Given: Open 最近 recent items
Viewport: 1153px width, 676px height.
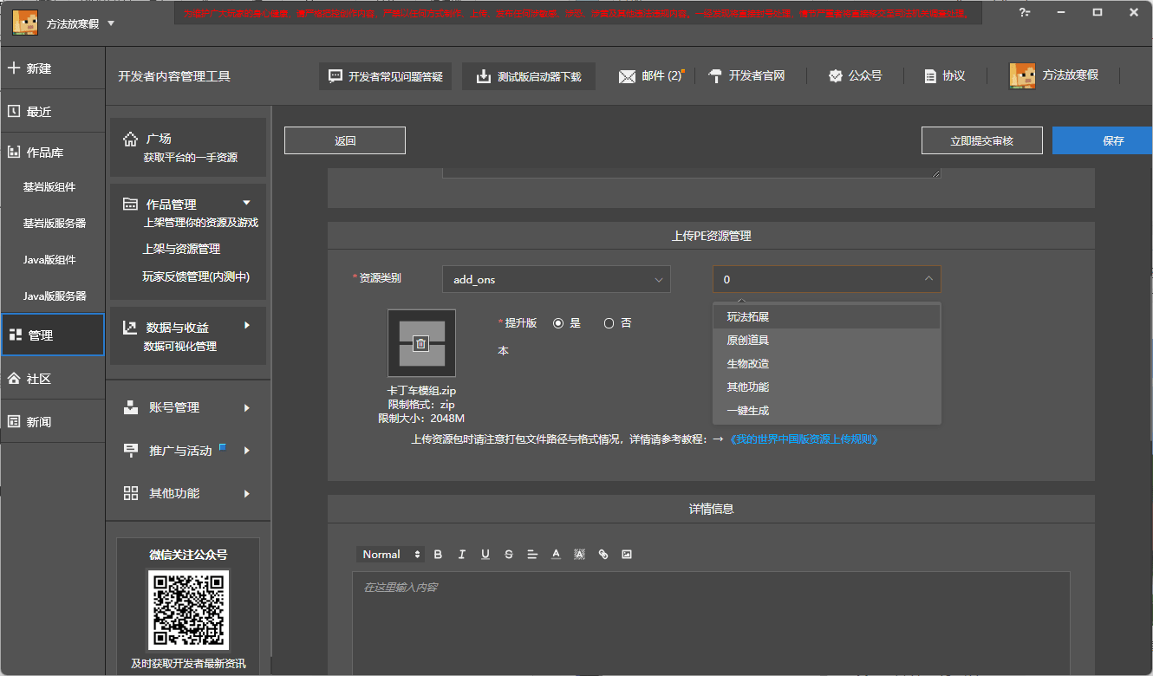Looking at the screenshot, I should point(52,112).
